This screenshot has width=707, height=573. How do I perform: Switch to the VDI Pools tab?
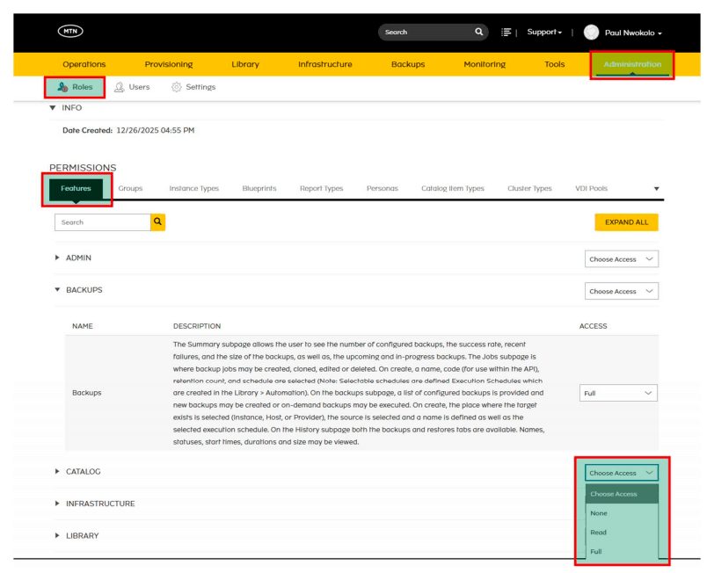coord(591,188)
